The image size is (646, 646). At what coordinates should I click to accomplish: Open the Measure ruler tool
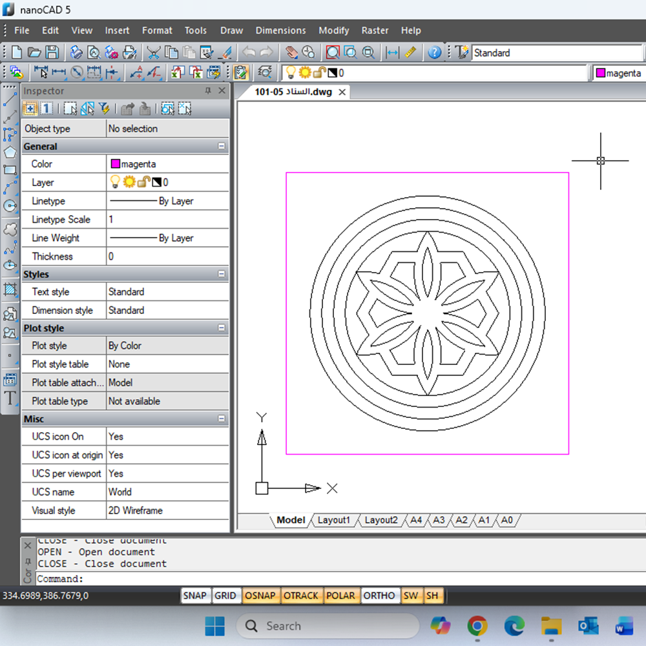[410, 52]
